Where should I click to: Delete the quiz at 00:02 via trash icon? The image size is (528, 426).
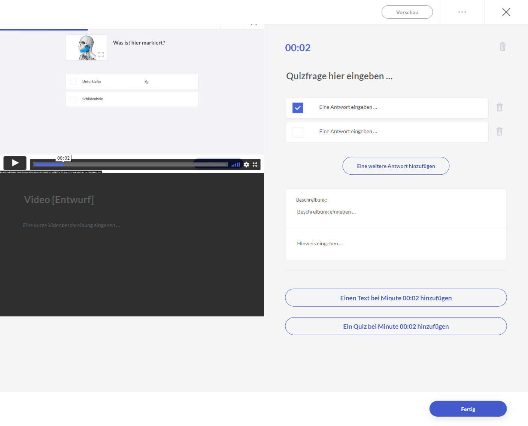(x=503, y=47)
